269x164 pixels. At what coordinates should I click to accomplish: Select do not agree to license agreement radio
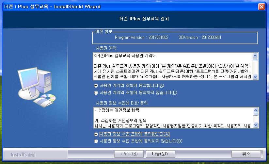point(96,93)
